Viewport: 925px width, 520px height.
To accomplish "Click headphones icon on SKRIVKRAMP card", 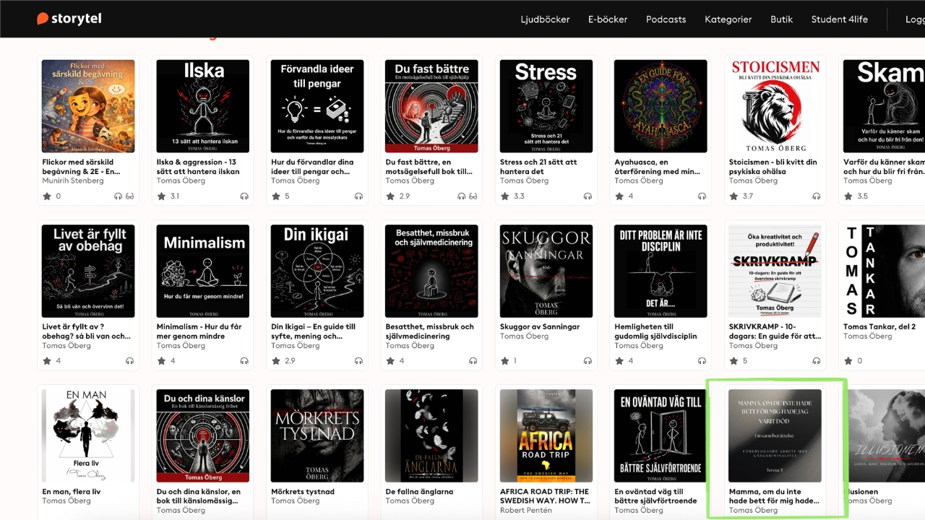I will pos(817,361).
